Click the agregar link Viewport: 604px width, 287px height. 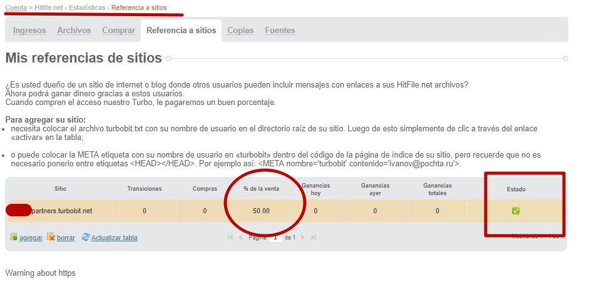coord(31,238)
